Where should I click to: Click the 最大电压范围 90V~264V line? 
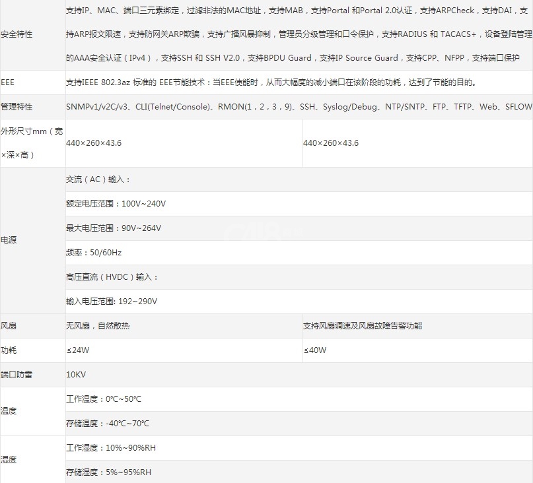[x=114, y=228]
